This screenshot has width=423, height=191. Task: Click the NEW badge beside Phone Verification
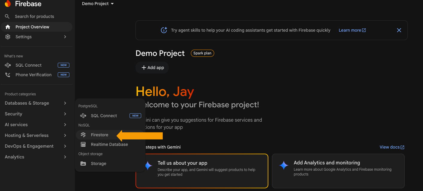63,75
